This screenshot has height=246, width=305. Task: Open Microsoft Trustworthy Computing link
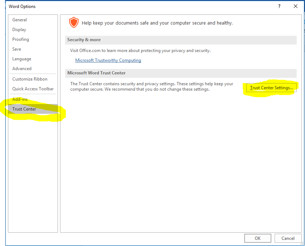coord(108,60)
